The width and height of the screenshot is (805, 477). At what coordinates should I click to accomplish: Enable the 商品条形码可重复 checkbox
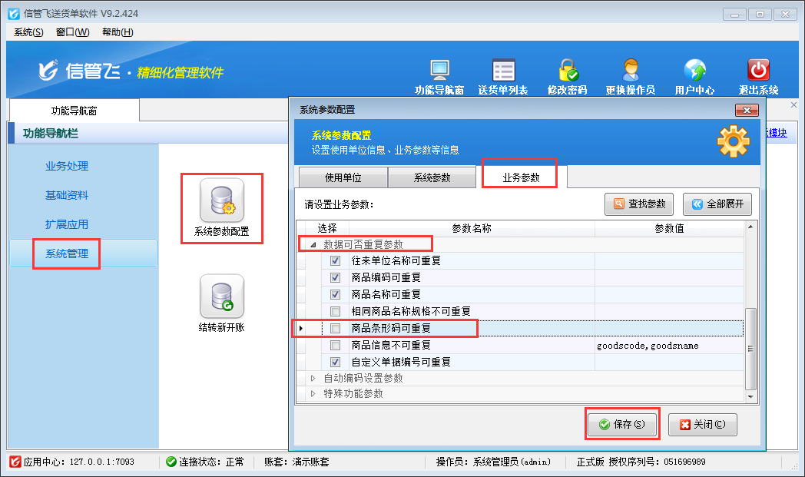(335, 329)
